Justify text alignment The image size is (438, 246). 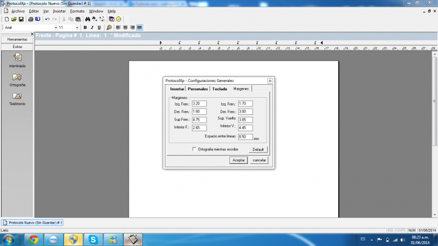coord(140,28)
